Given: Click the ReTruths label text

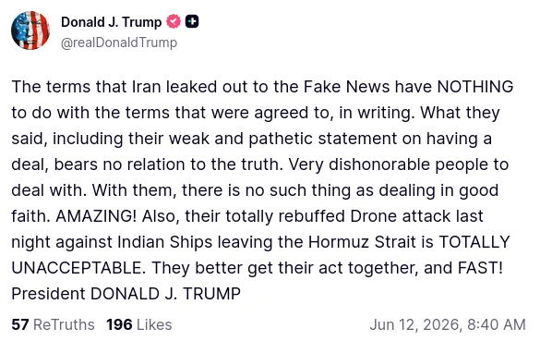Looking at the screenshot, I should [x=64, y=324].
